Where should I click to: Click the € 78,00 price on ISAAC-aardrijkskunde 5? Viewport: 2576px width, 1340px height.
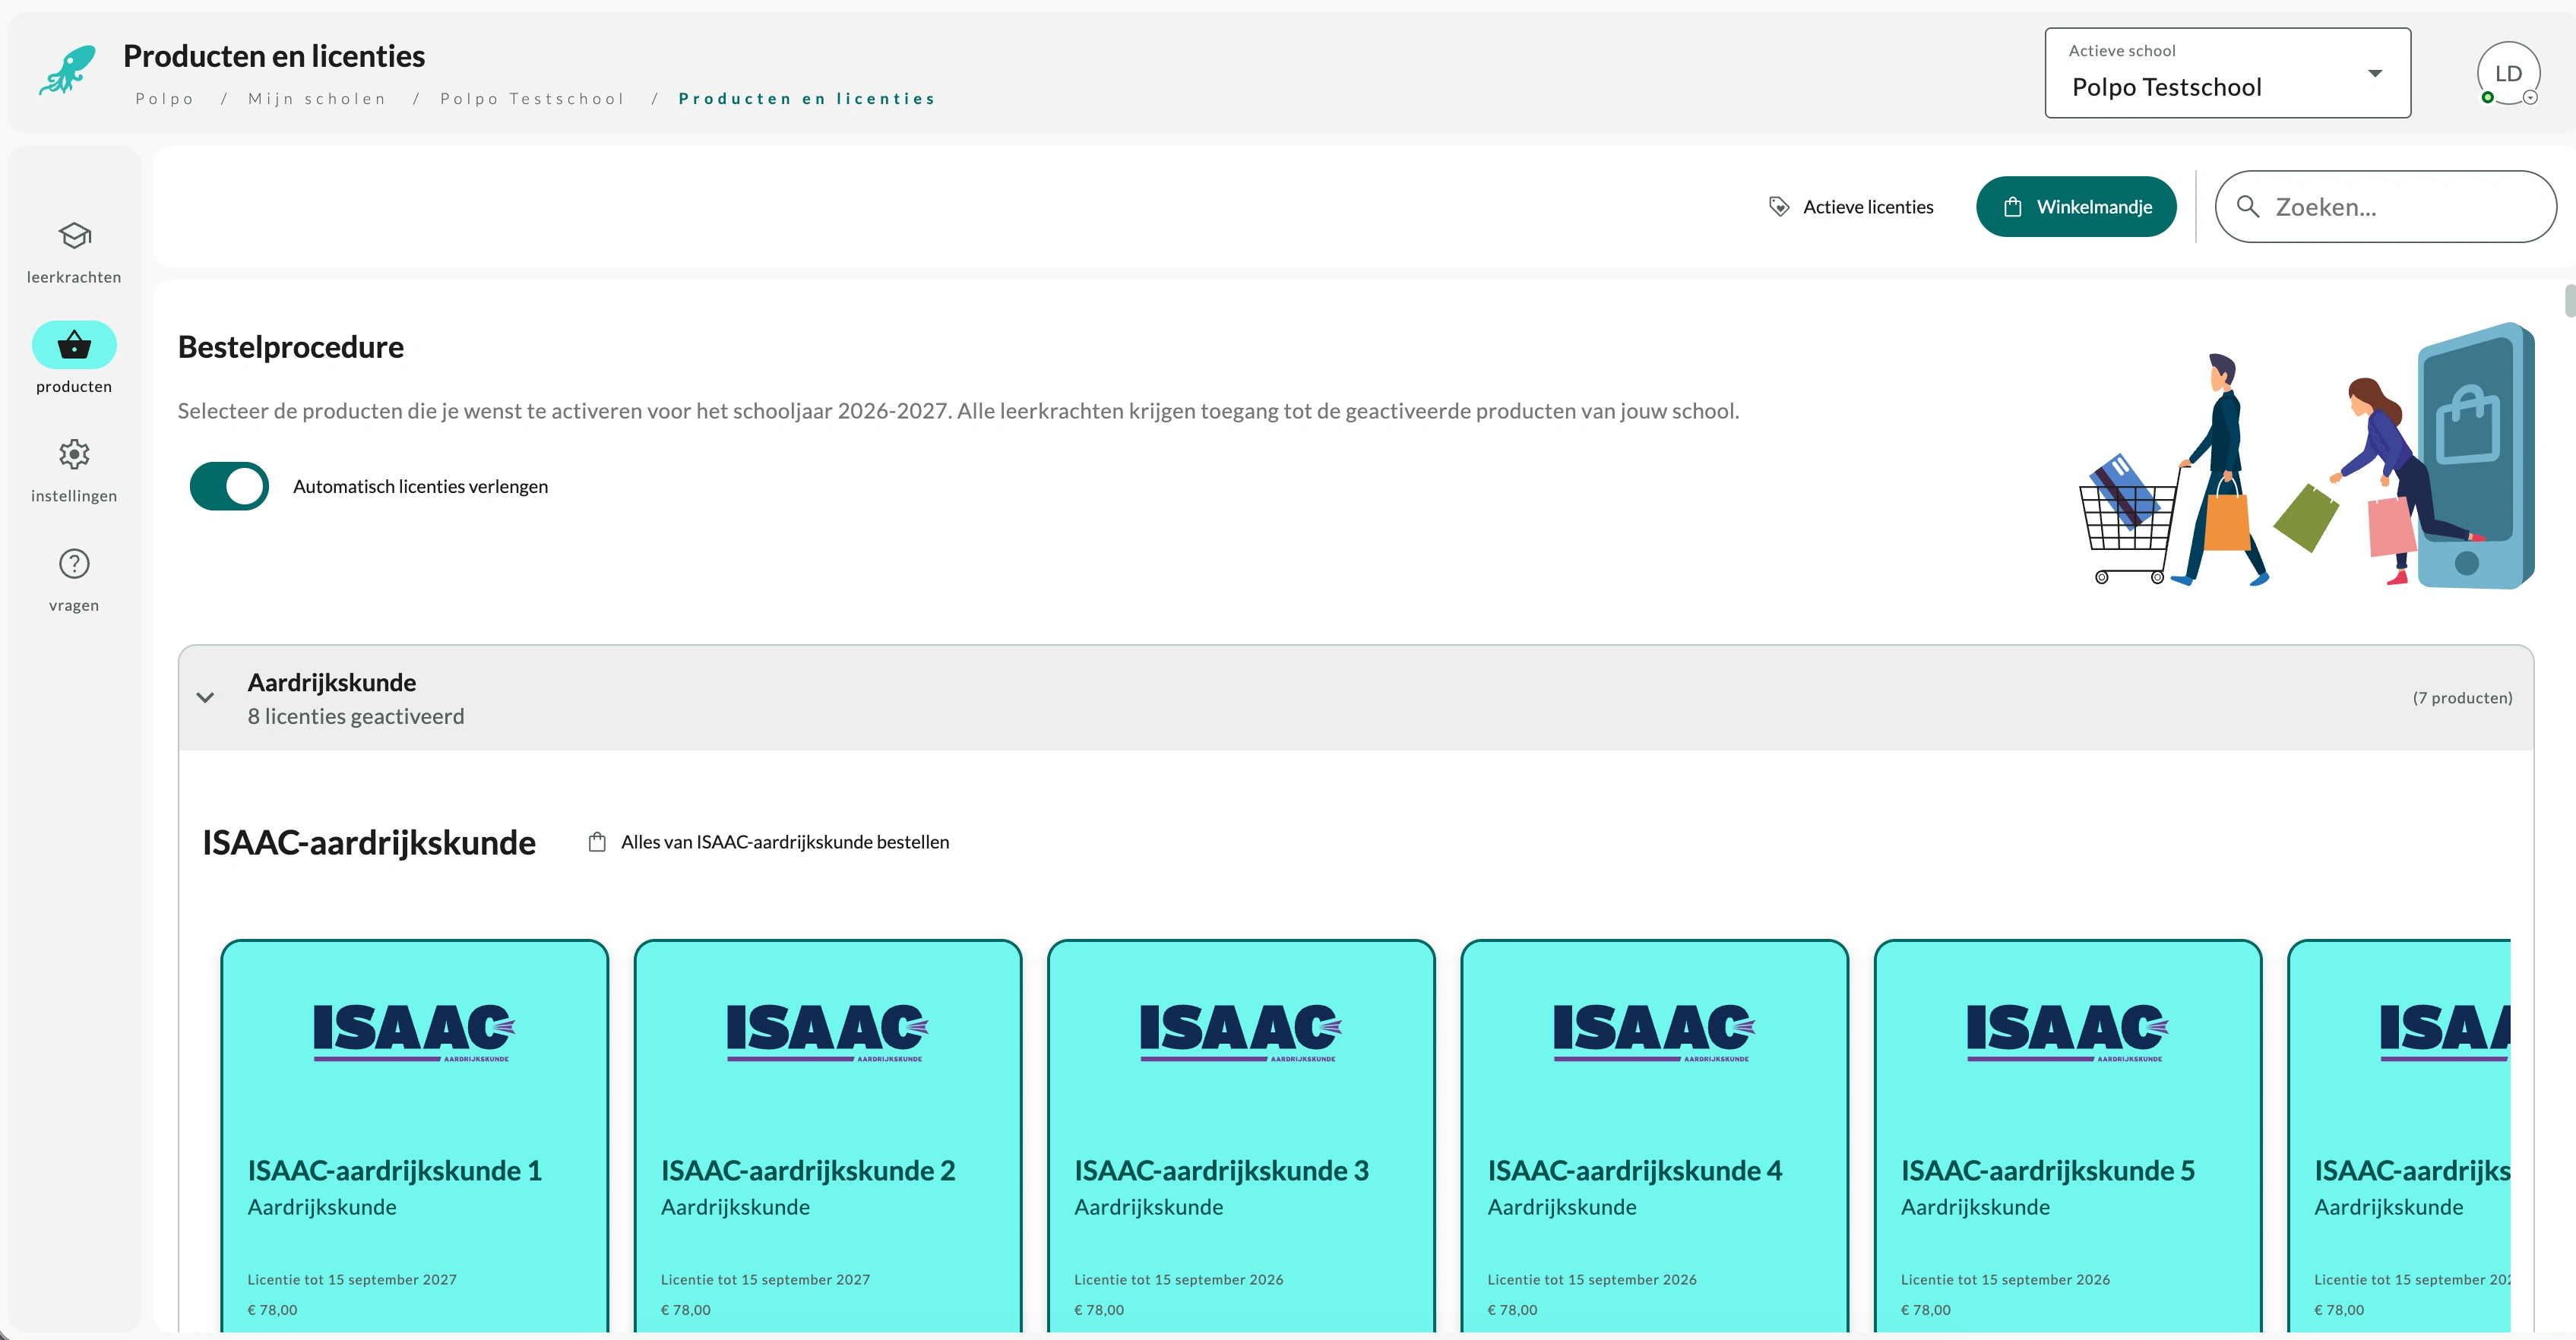point(1926,1310)
